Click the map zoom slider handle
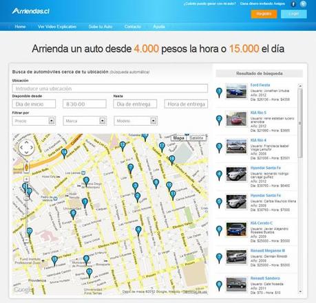The image size is (316, 303). pos(26,198)
